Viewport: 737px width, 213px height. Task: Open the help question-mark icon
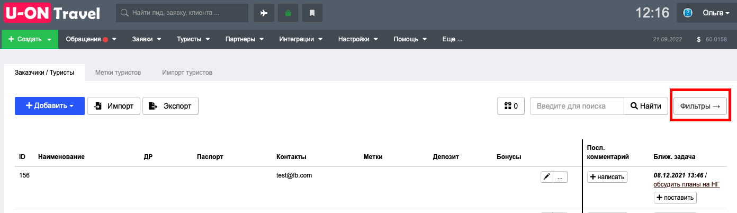click(688, 13)
